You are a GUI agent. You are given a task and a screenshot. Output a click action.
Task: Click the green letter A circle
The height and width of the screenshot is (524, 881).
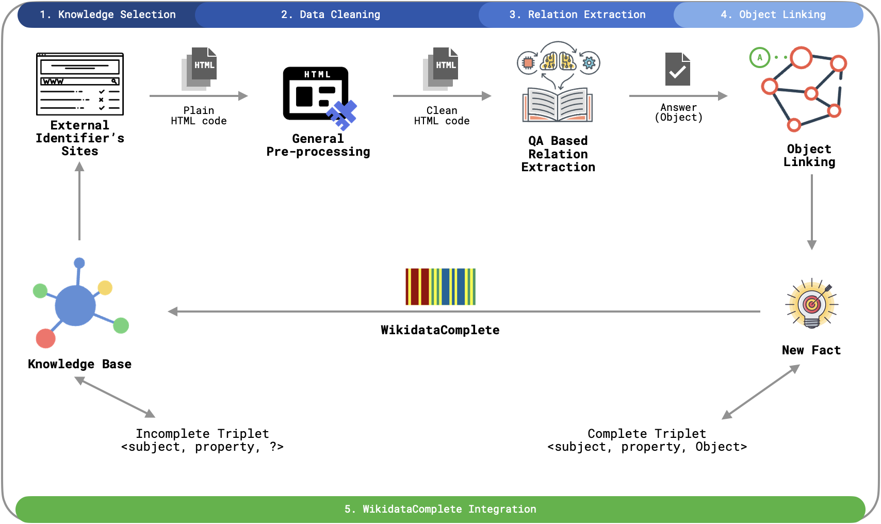pyautogui.click(x=760, y=57)
